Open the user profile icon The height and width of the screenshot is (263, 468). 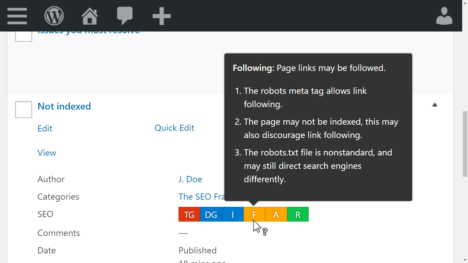tap(444, 15)
